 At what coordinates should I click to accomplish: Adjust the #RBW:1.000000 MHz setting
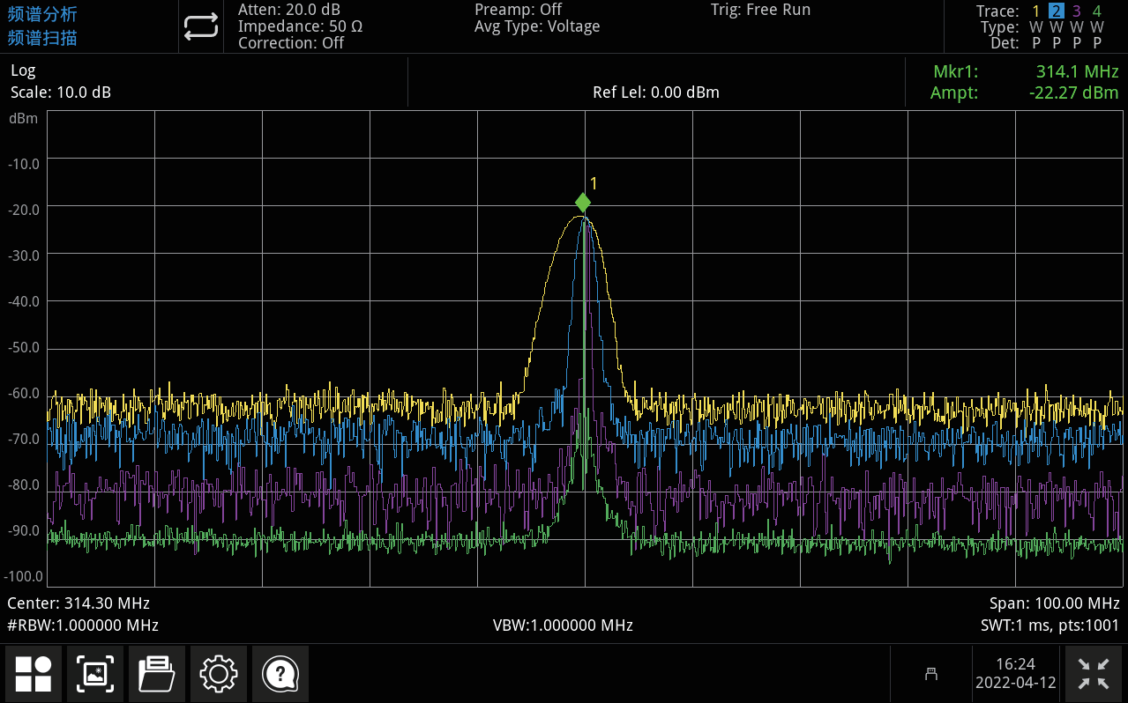tap(83, 625)
